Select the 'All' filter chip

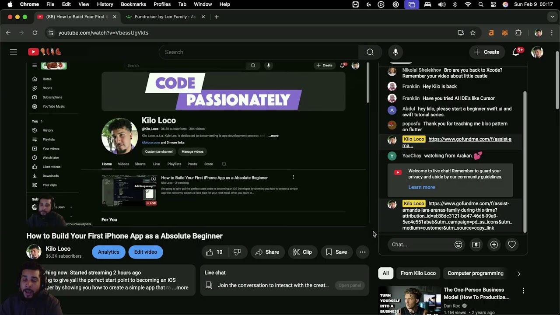coord(386,273)
